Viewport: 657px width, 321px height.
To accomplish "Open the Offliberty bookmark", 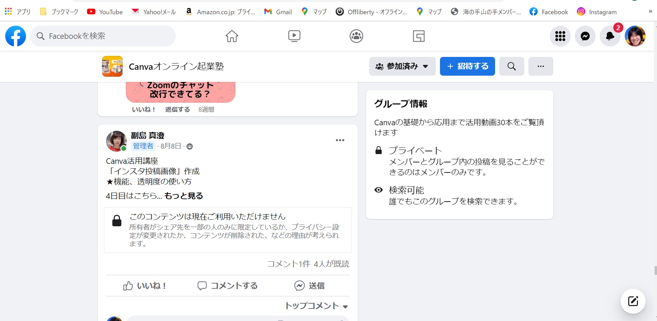I will coord(372,12).
